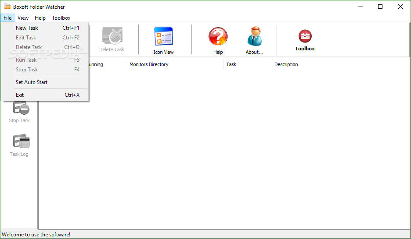Screen dimensions: 411x239
Task: Select Delete Task menu entry
Action: [45, 47]
